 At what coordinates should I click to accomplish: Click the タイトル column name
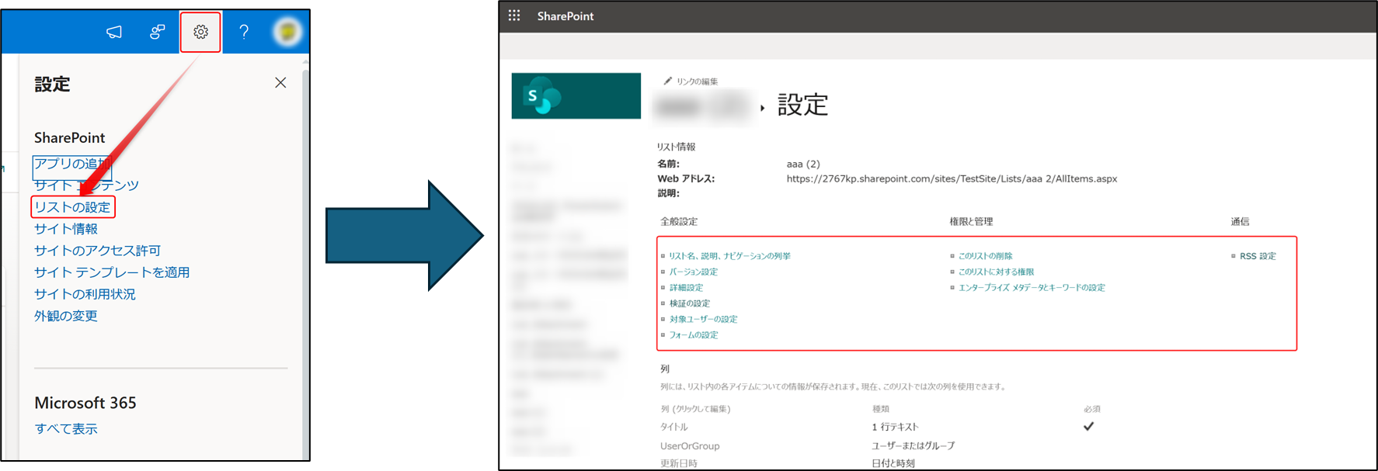point(674,427)
